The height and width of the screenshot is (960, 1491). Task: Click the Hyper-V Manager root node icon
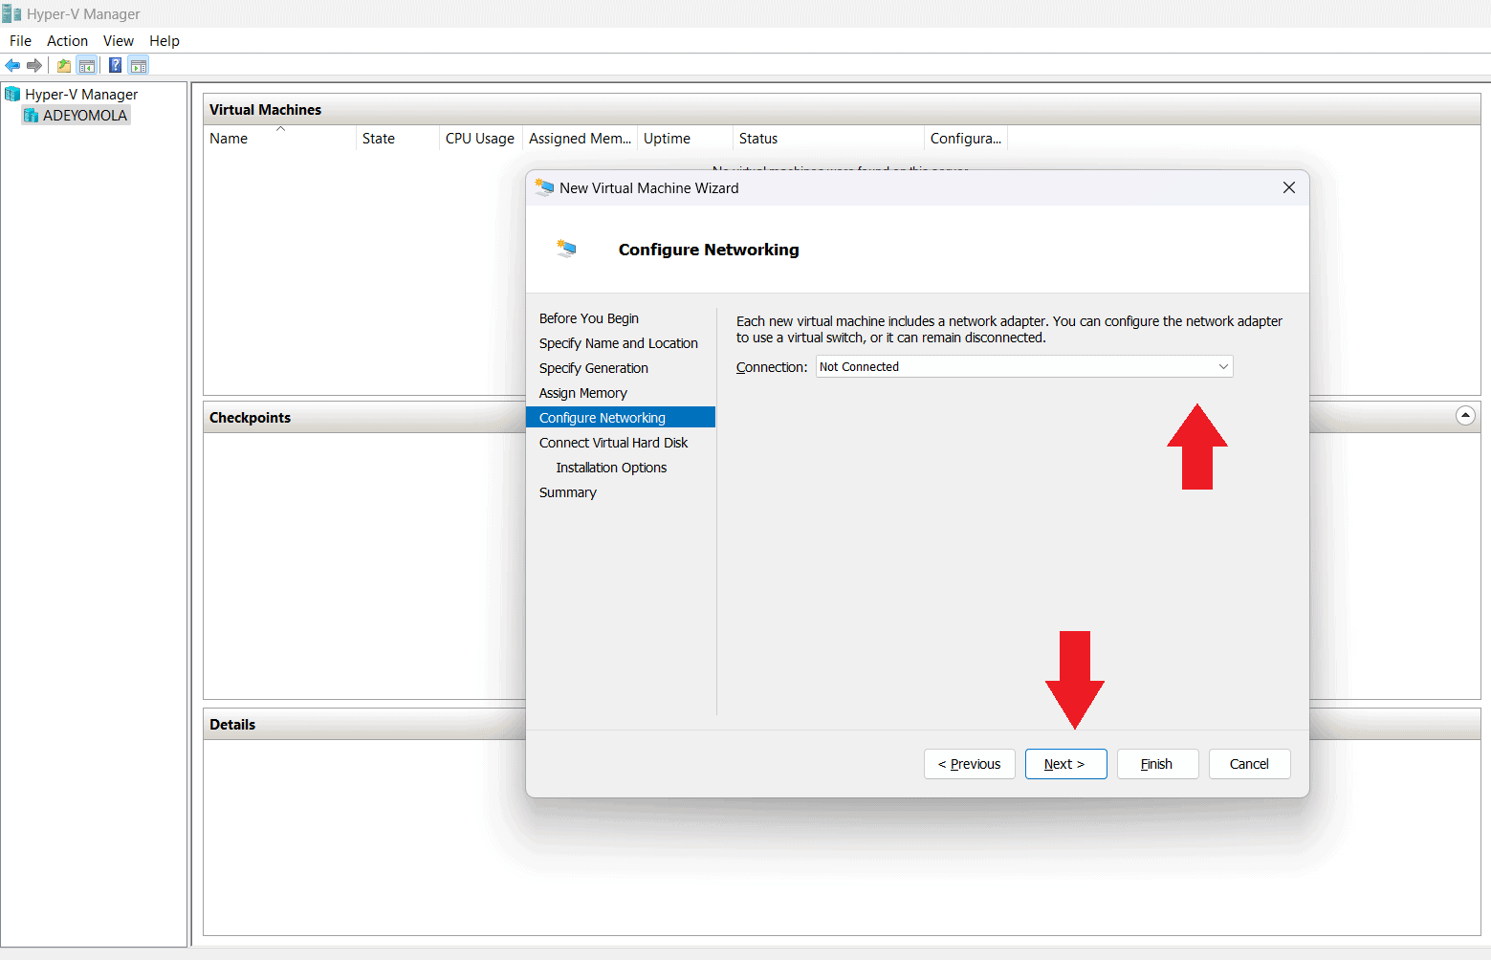12,94
